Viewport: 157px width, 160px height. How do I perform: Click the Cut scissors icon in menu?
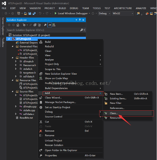pos(41,122)
